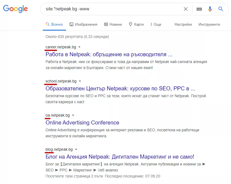Open Инструменти search tools
Viewport: 231px width, 184px height.
[x=209, y=24]
